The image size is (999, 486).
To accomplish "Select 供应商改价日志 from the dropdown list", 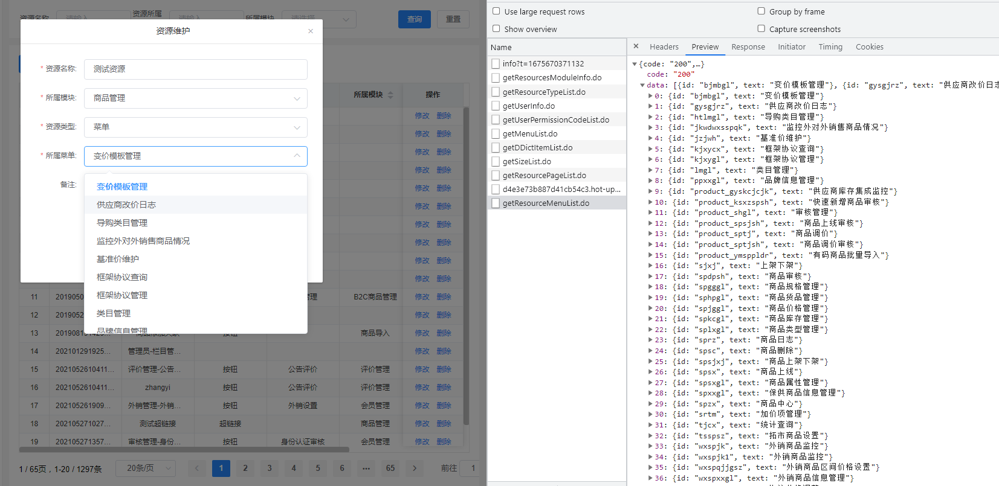I will click(x=196, y=205).
